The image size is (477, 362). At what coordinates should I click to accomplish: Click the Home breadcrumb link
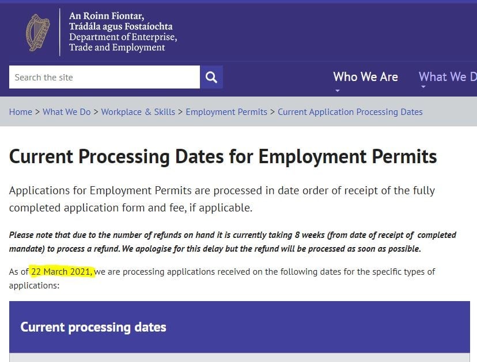(x=21, y=111)
